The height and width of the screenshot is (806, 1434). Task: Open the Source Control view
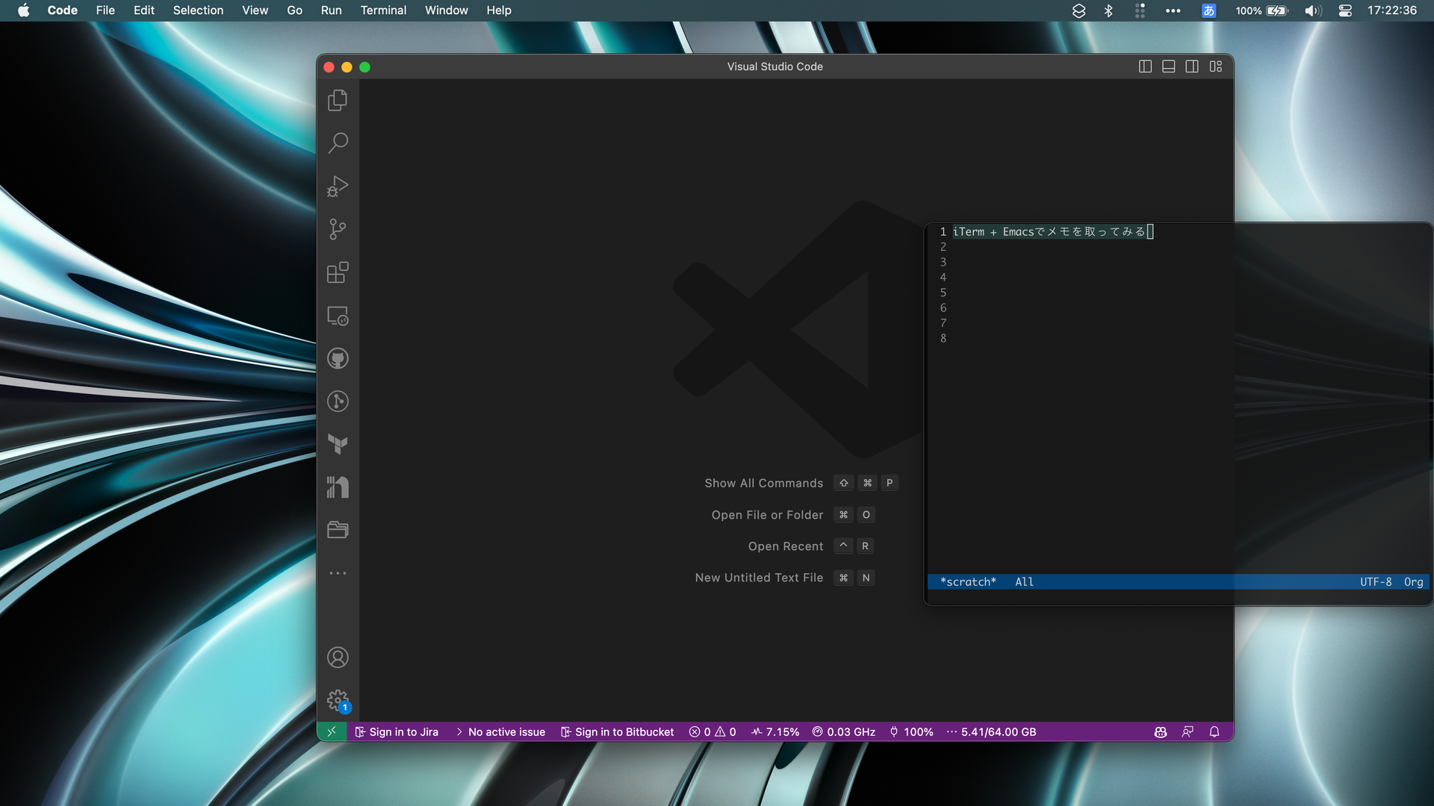point(338,229)
